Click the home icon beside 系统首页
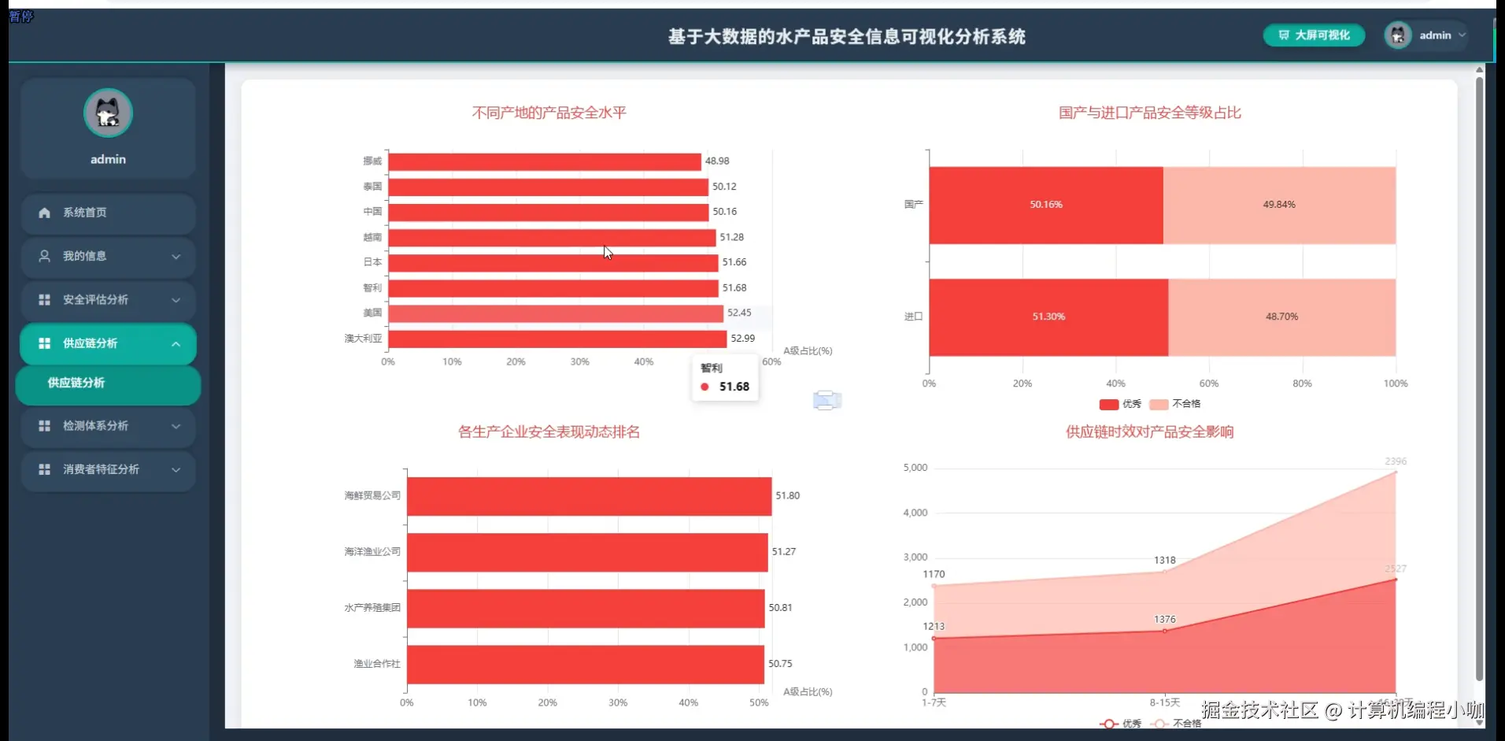This screenshot has height=741, width=1505. click(43, 213)
